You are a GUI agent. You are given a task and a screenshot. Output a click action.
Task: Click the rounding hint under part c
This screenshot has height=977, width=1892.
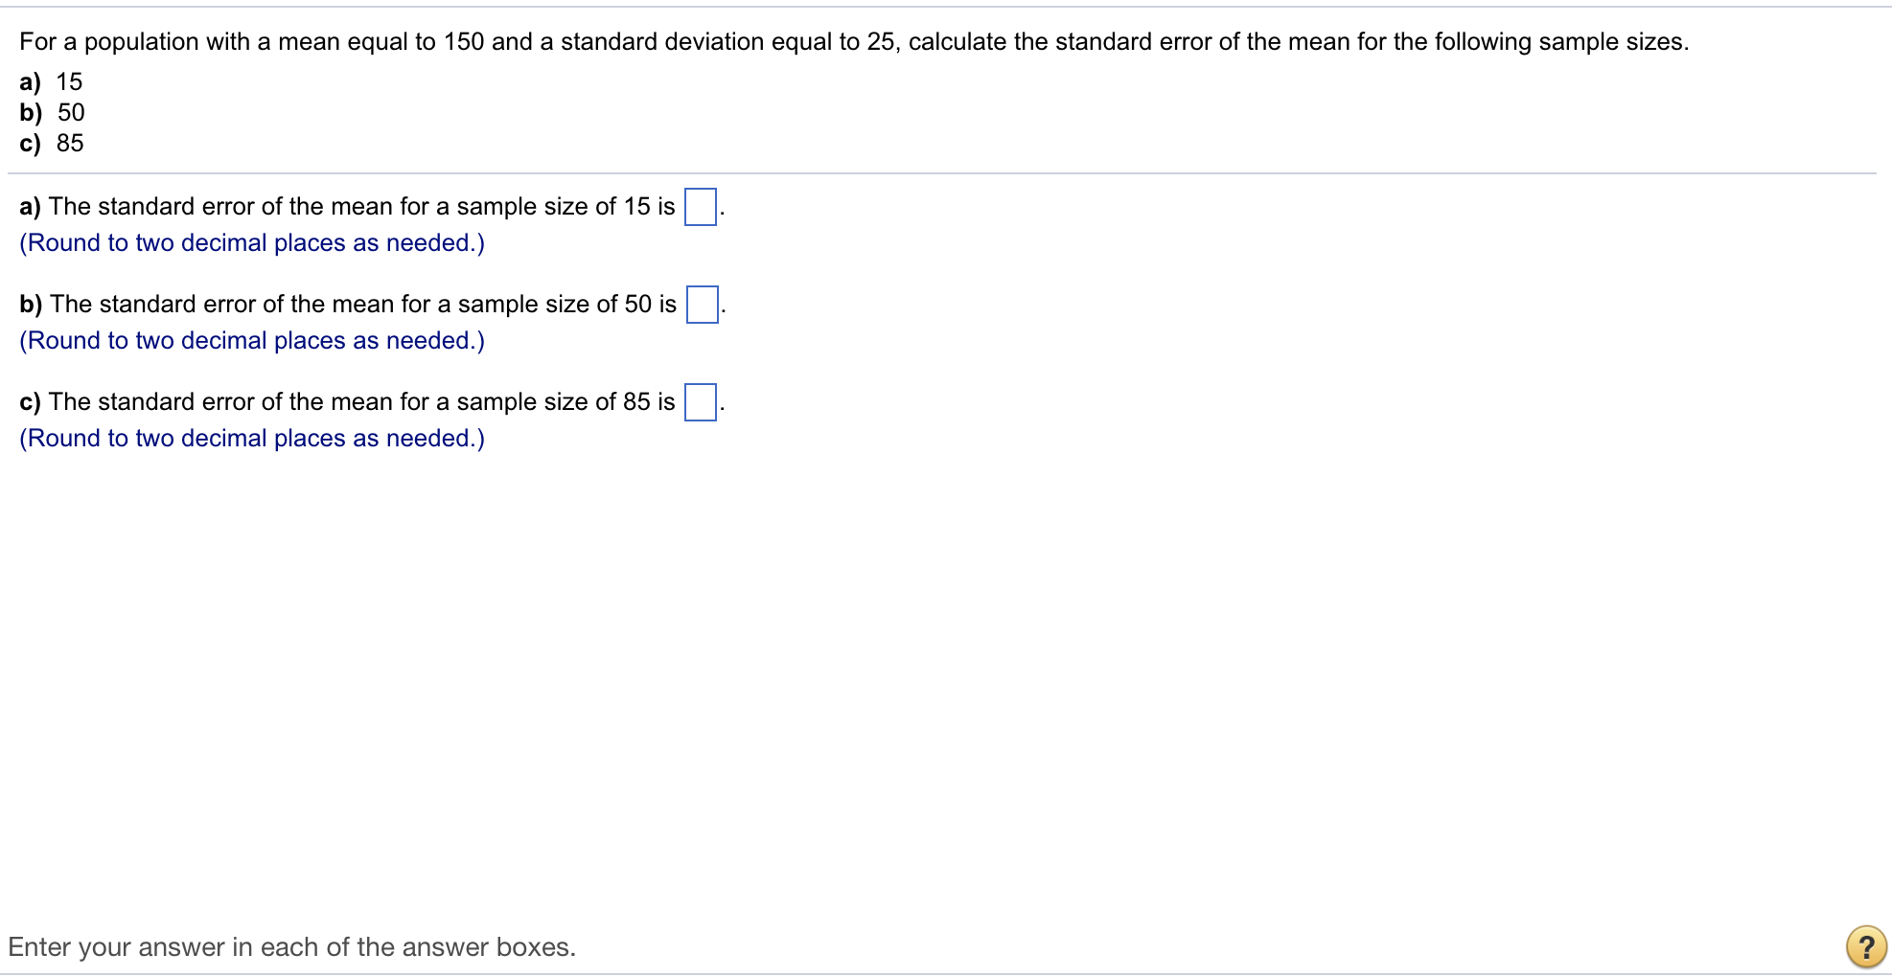pos(252,439)
